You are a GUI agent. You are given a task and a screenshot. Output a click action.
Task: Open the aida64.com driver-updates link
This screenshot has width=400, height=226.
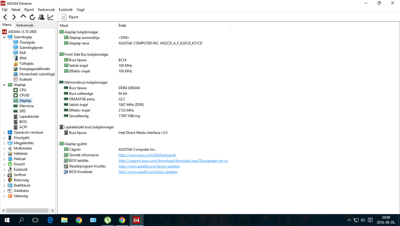point(149,166)
